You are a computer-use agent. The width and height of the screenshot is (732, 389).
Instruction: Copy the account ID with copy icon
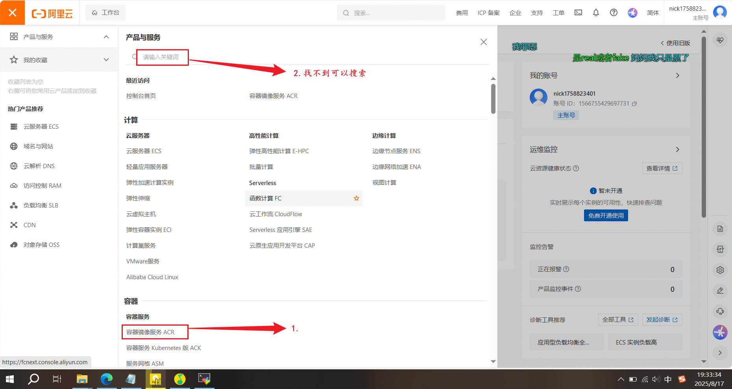[x=634, y=104]
